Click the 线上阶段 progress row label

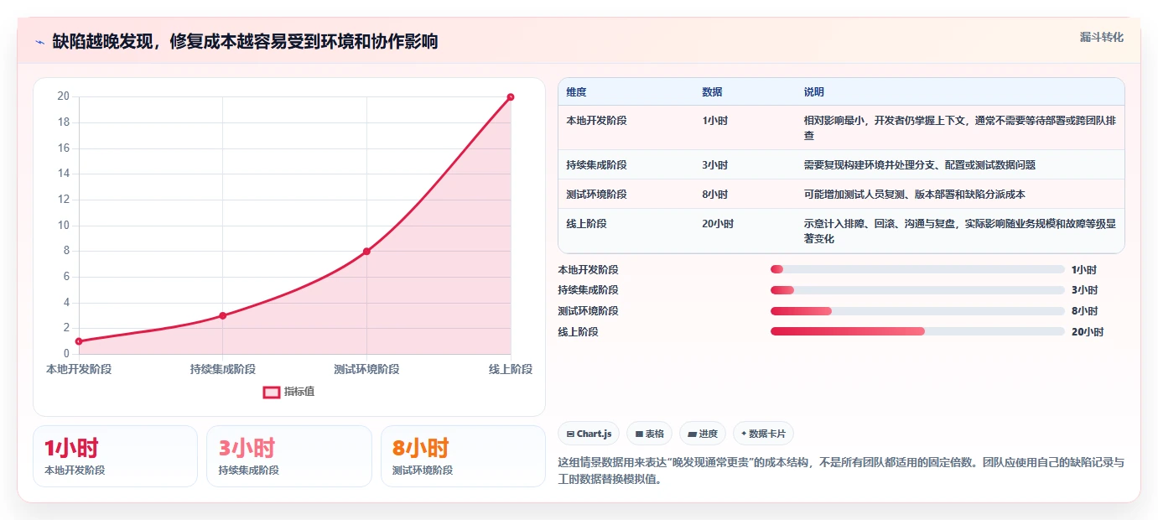point(578,332)
